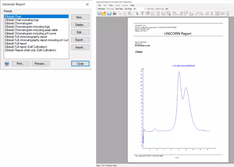The image size is (234, 167).
Task: Click the scissors Cut icon
Action: click(120, 13)
